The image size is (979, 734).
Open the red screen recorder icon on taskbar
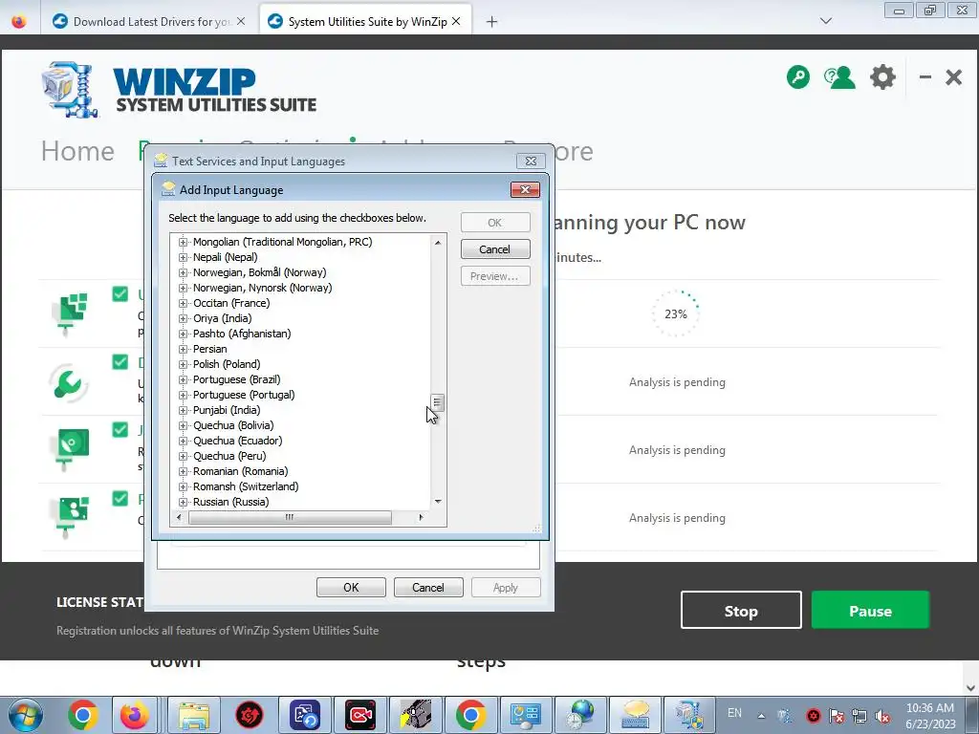pos(360,715)
